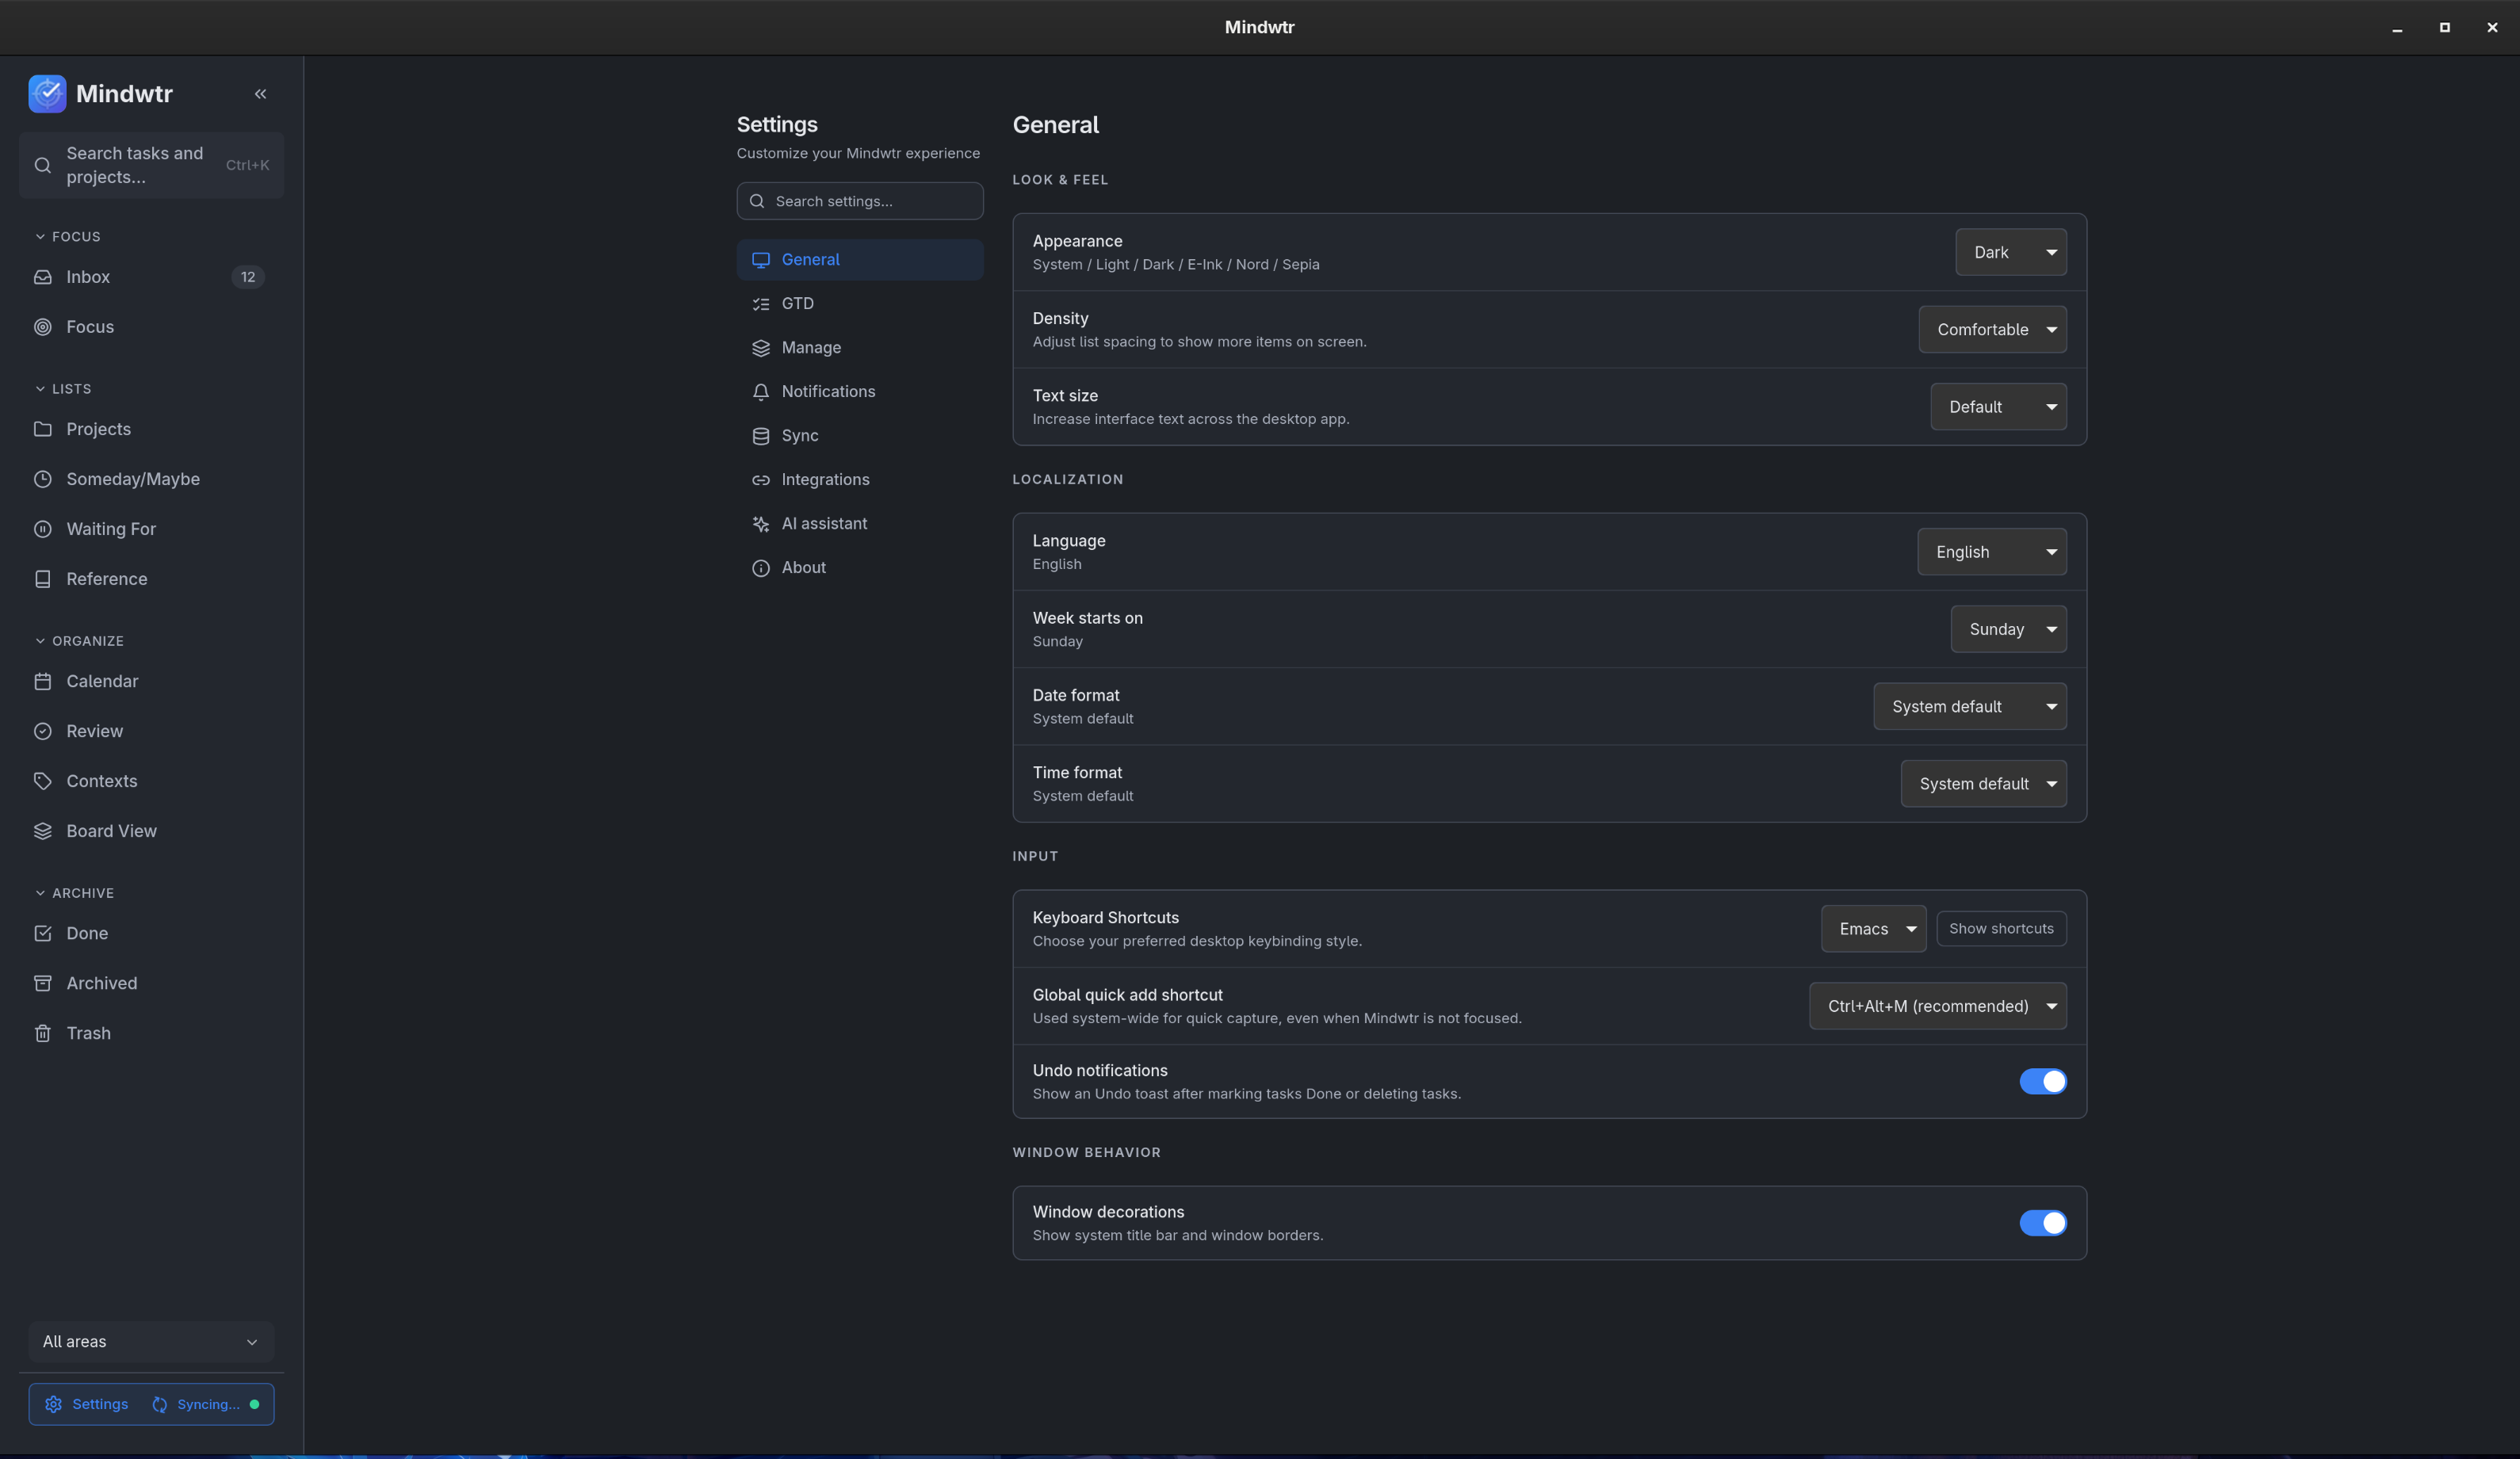
Task: Open the About settings tab
Action: (x=860, y=568)
